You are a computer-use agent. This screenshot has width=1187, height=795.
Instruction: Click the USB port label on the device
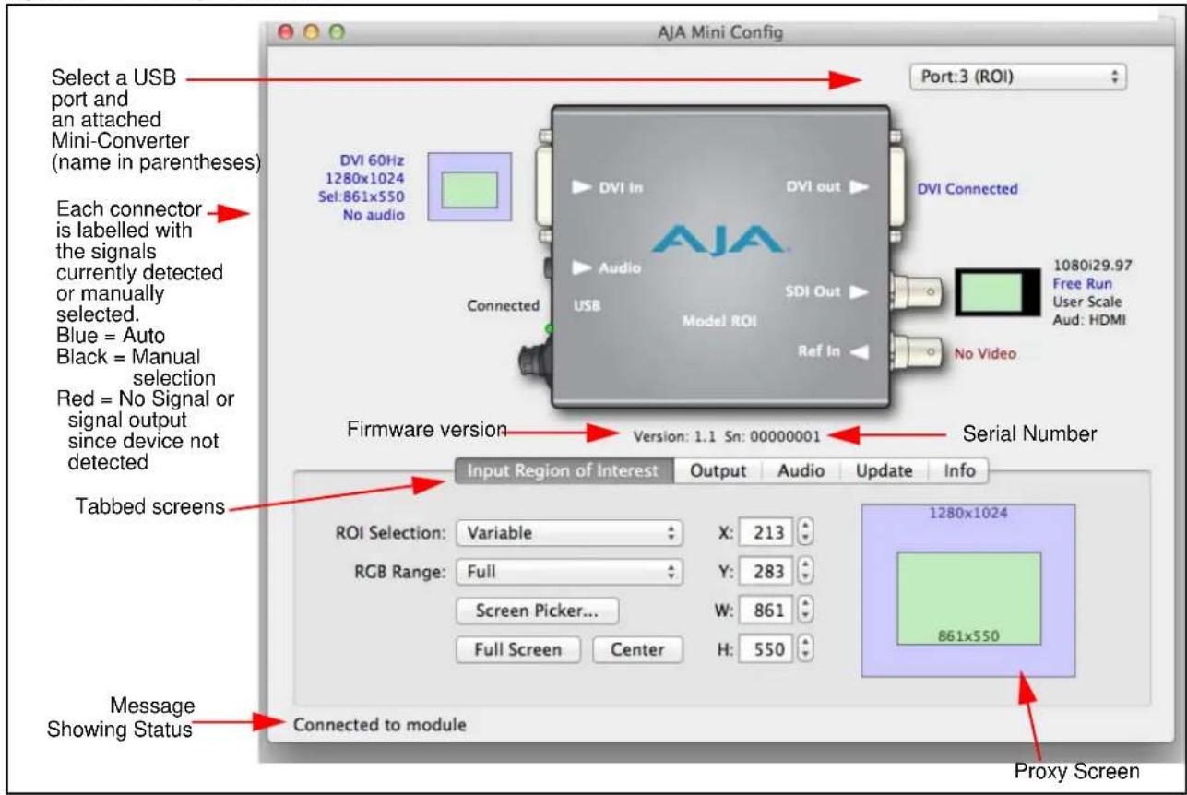point(587,306)
